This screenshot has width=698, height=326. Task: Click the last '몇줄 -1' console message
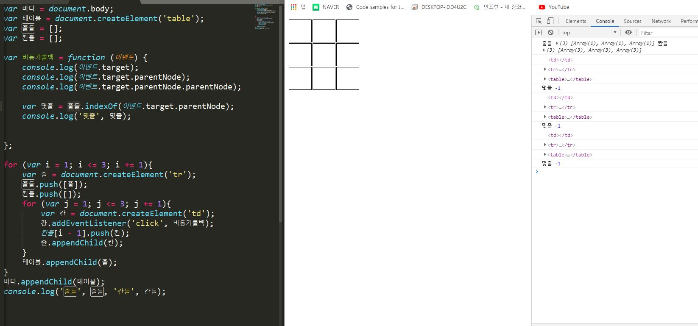click(551, 164)
